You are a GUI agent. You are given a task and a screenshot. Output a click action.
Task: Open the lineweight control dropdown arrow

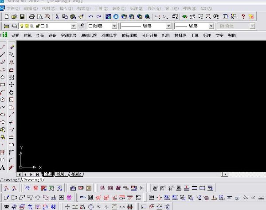[x=211, y=26]
